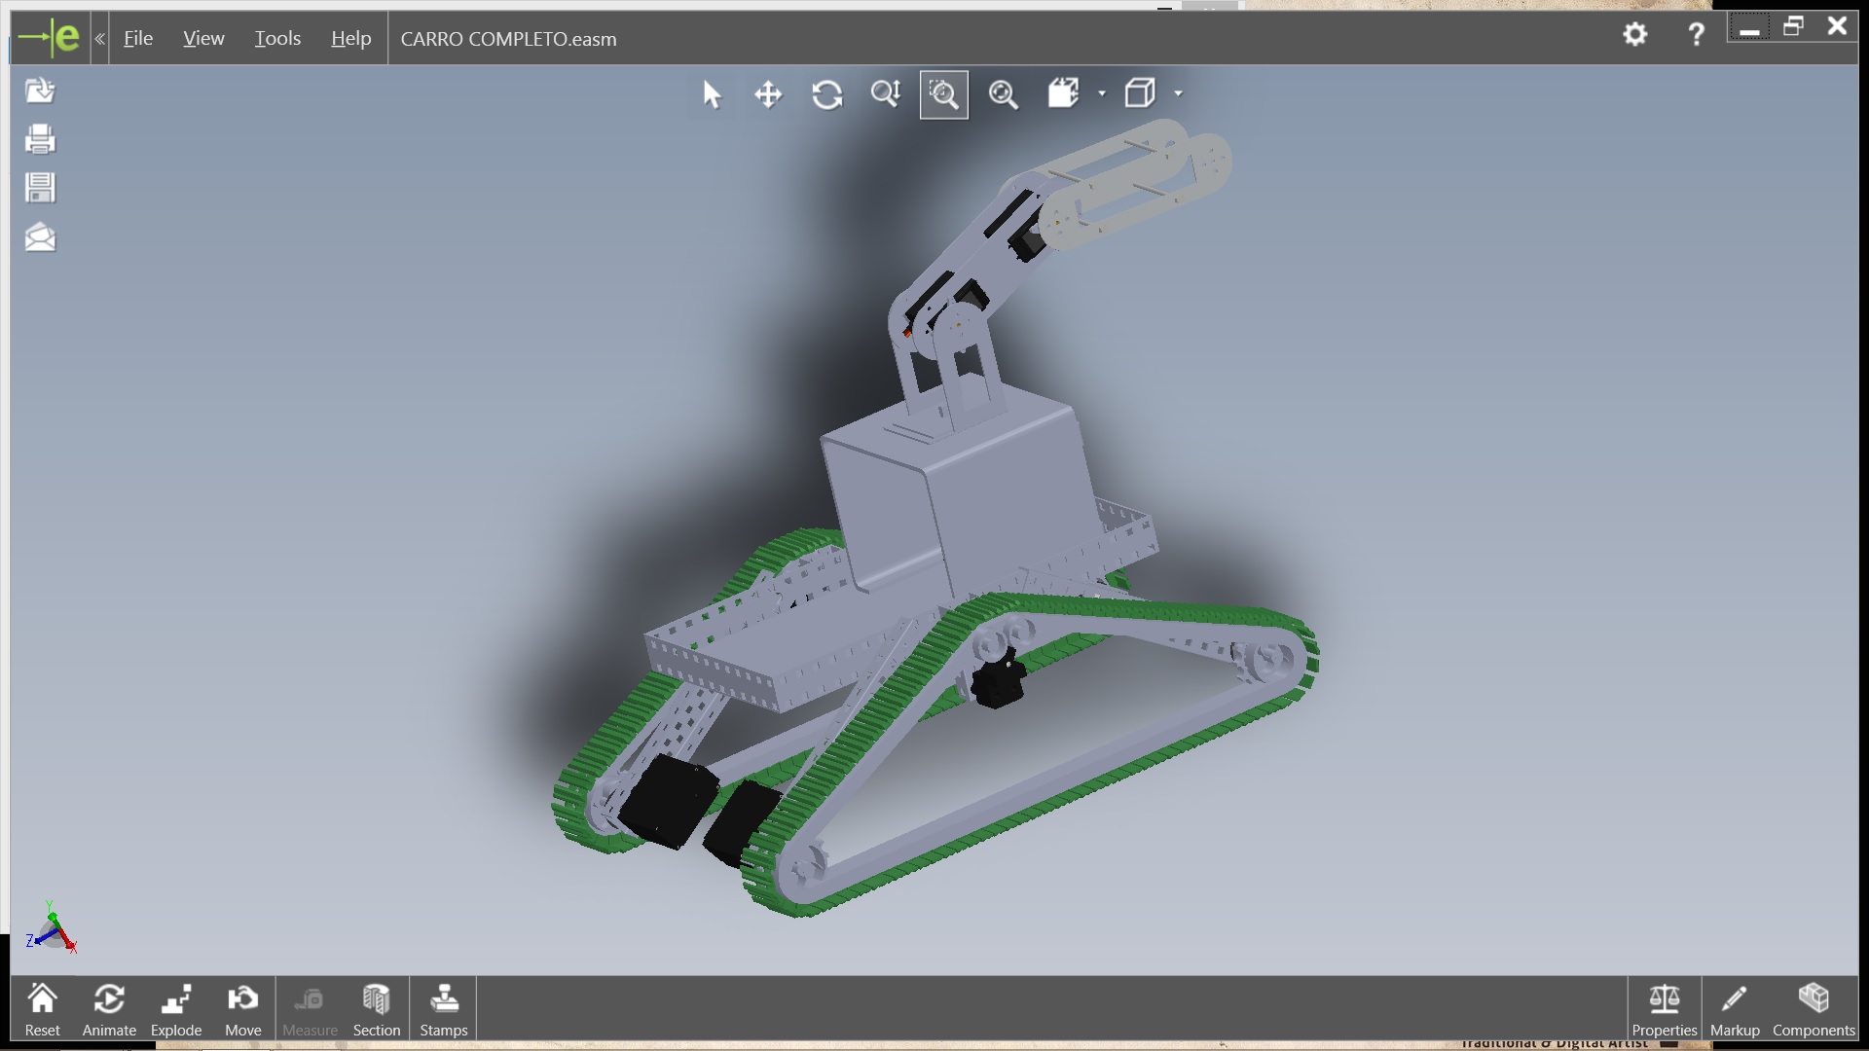
Task: Choose the Select arrow tool
Action: [712, 94]
